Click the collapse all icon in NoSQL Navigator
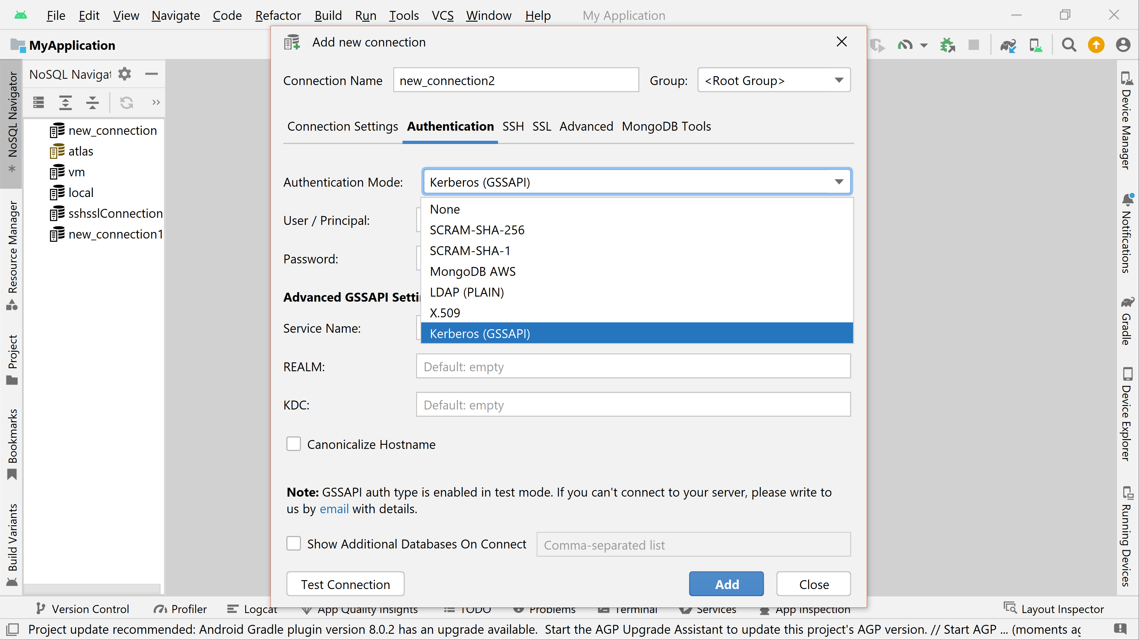Image resolution: width=1139 pixels, height=640 pixels. pyautogui.click(x=93, y=103)
